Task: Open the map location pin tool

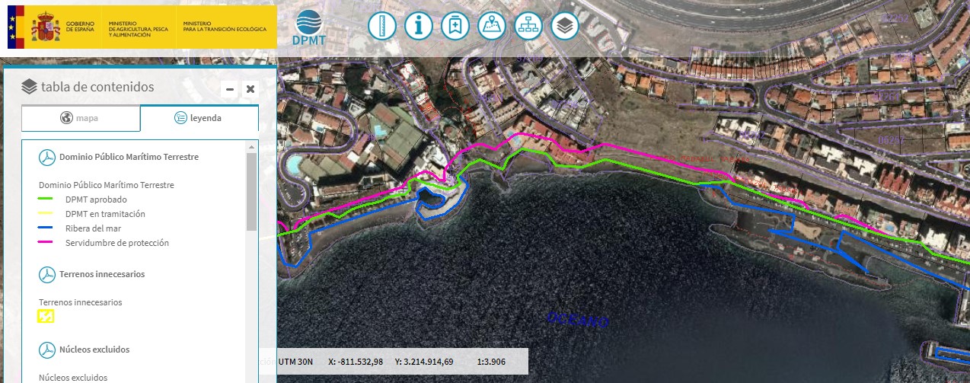Action: (x=491, y=26)
